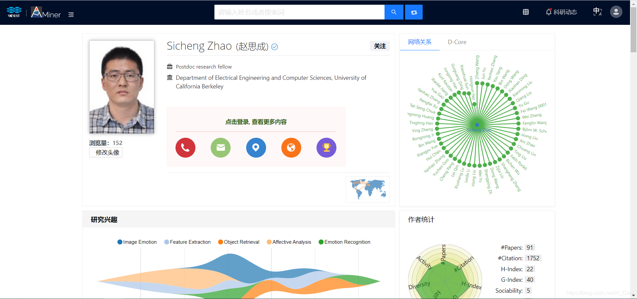Toggle the sidebar menu hamburger icon
The height and width of the screenshot is (299, 637).
71,15
